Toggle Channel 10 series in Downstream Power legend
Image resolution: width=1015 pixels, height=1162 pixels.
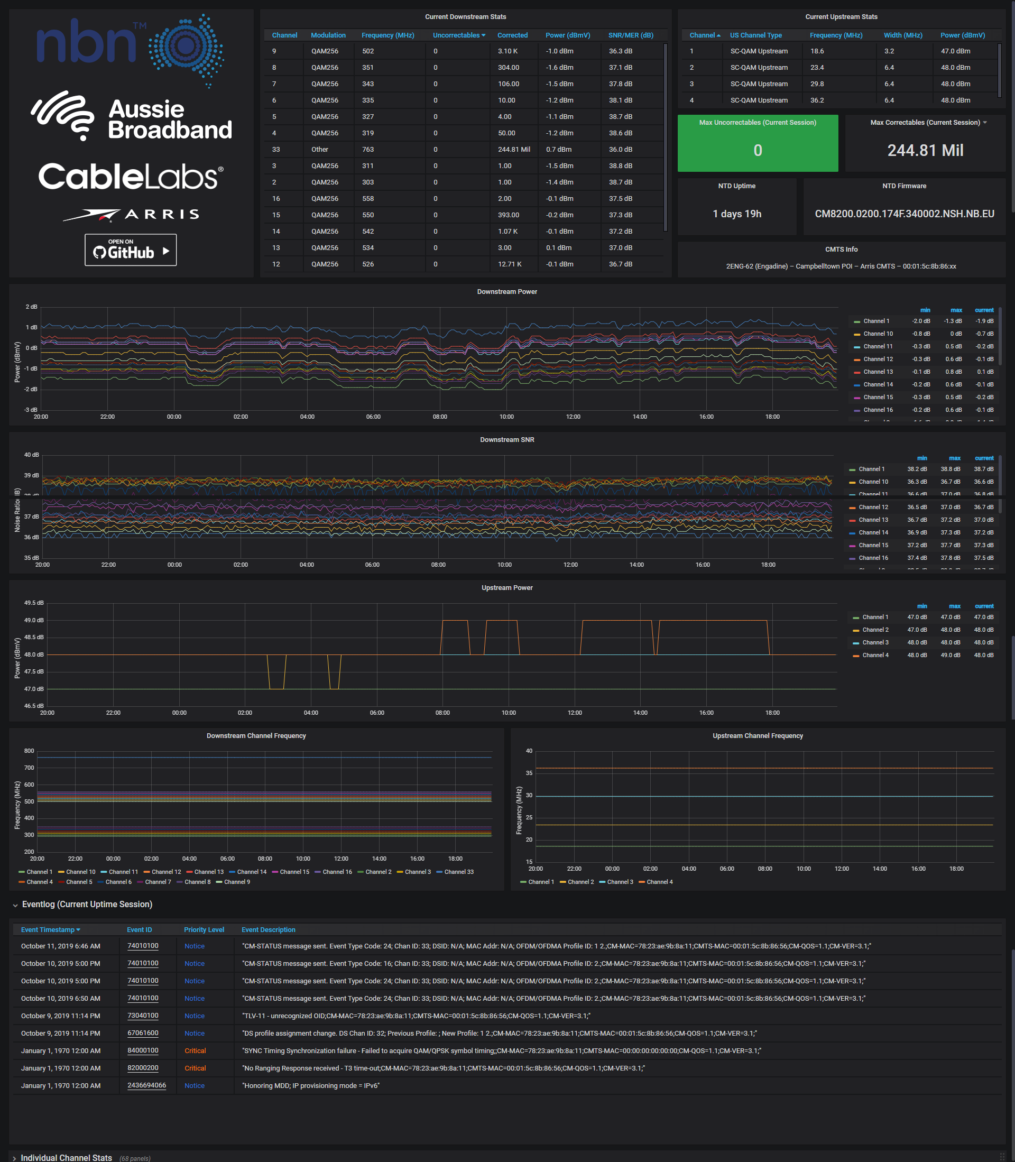[878, 334]
